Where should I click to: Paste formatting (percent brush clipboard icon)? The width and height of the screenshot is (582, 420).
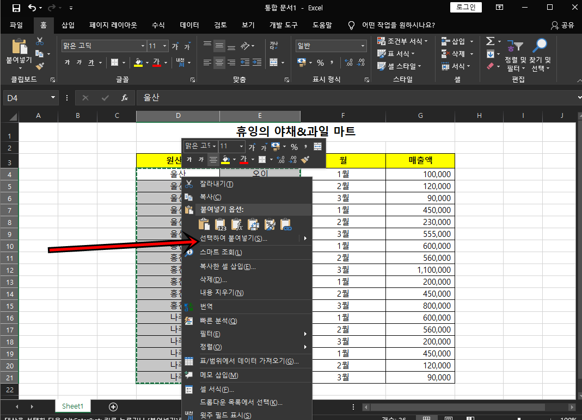click(x=270, y=224)
